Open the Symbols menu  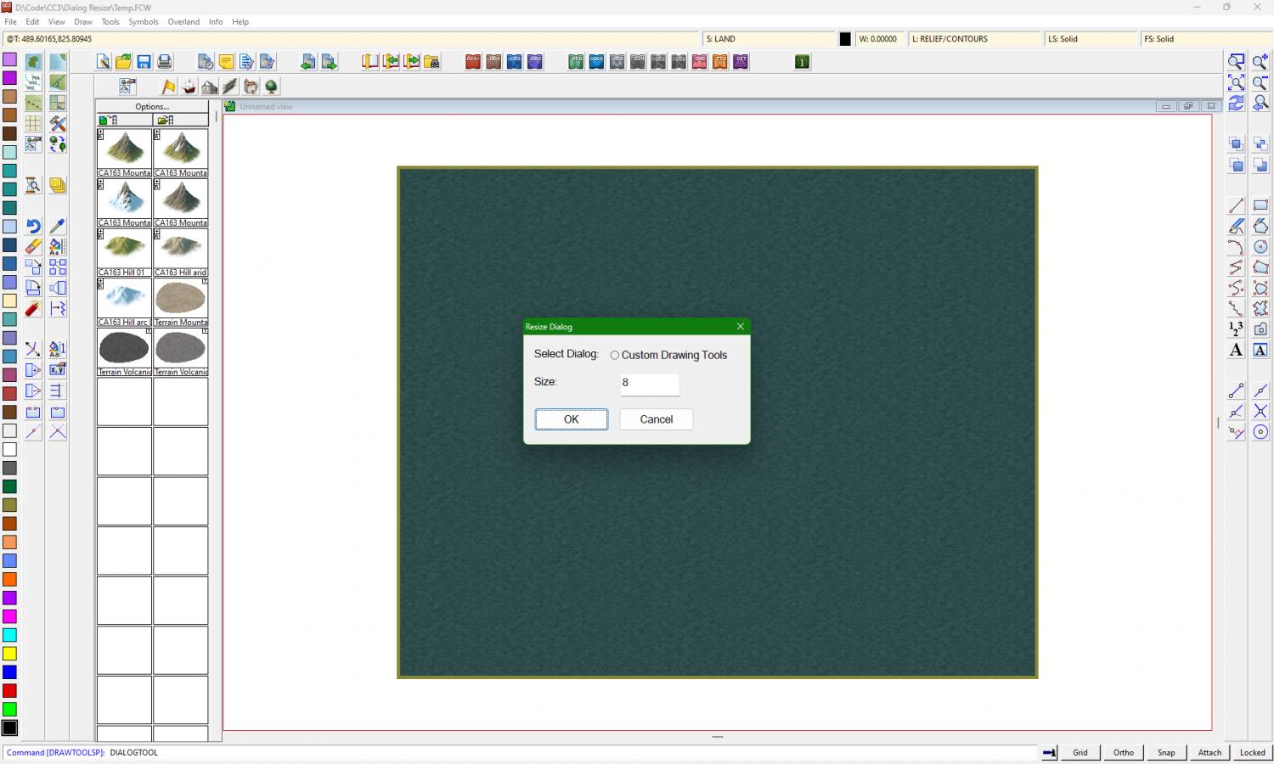[144, 22]
